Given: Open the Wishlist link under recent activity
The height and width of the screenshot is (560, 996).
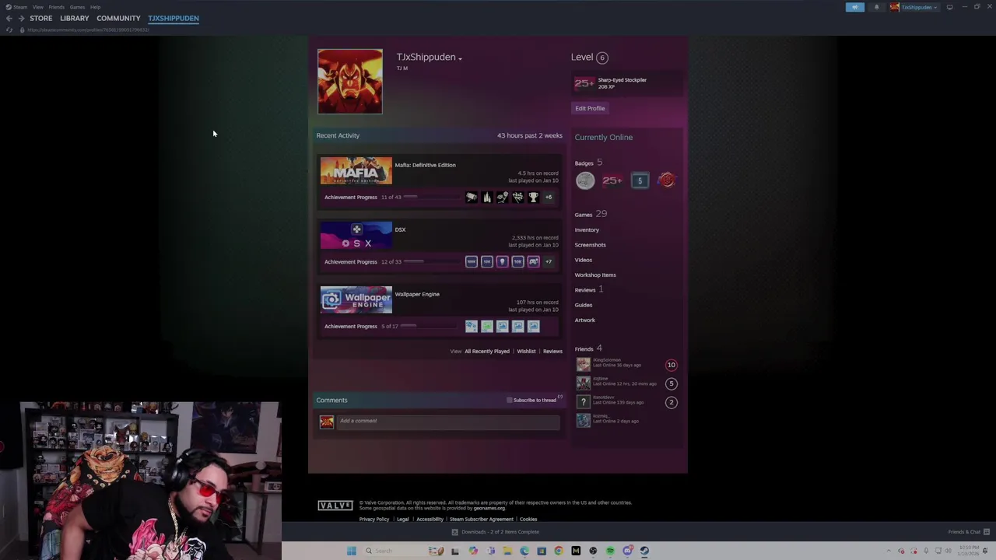Looking at the screenshot, I should tap(526, 352).
